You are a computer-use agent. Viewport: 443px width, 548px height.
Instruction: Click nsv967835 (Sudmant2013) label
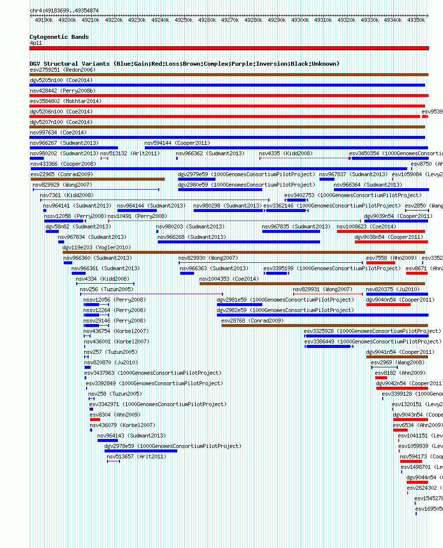tap(296, 227)
